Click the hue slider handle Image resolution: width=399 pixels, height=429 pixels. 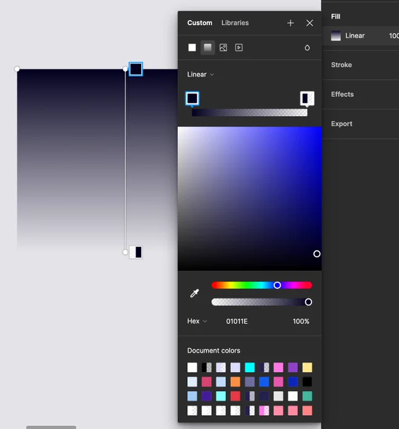click(x=277, y=285)
